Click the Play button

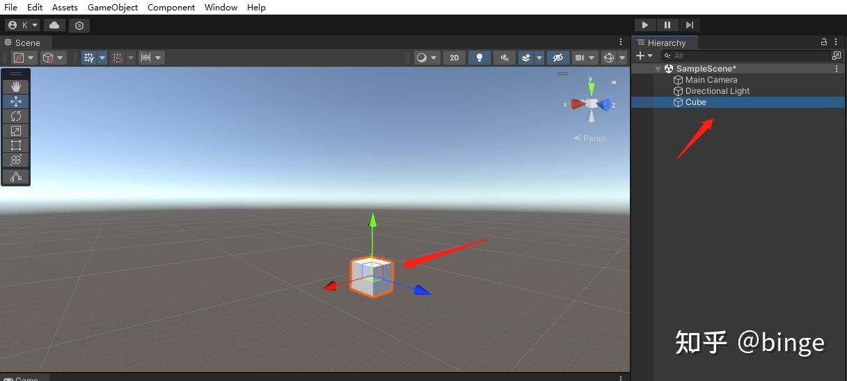click(645, 25)
